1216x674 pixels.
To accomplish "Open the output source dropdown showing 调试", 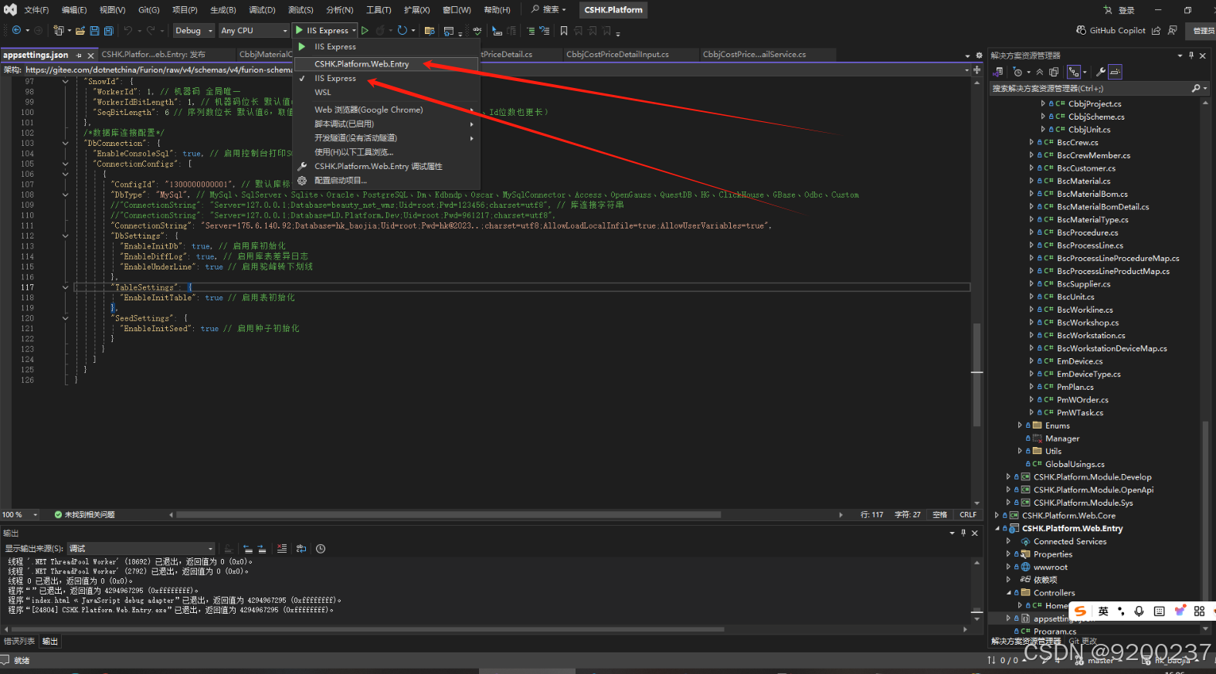I will [141, 549].
